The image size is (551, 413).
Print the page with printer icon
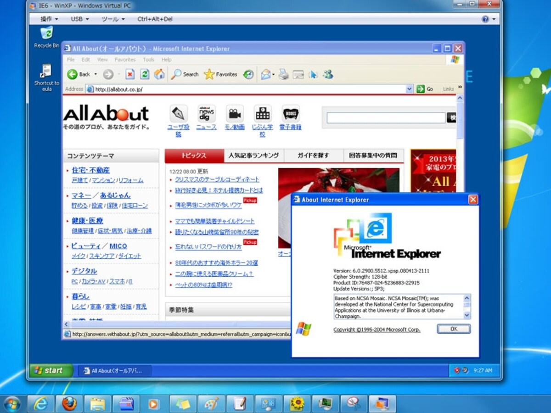[x=284, y=74]
